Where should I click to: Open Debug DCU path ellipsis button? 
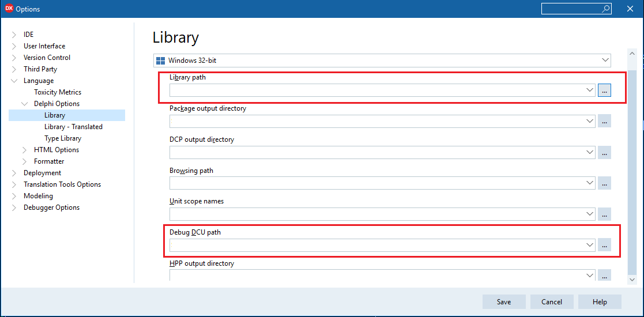pos(604,245)
